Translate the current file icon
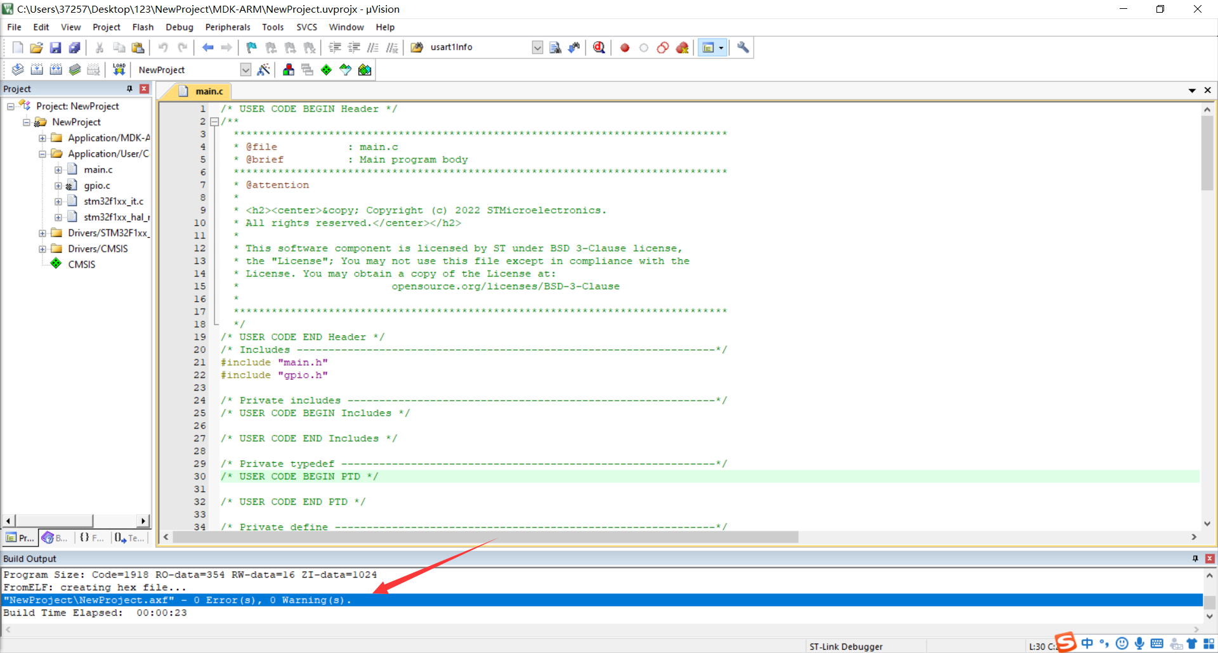 tap(18, 70)
